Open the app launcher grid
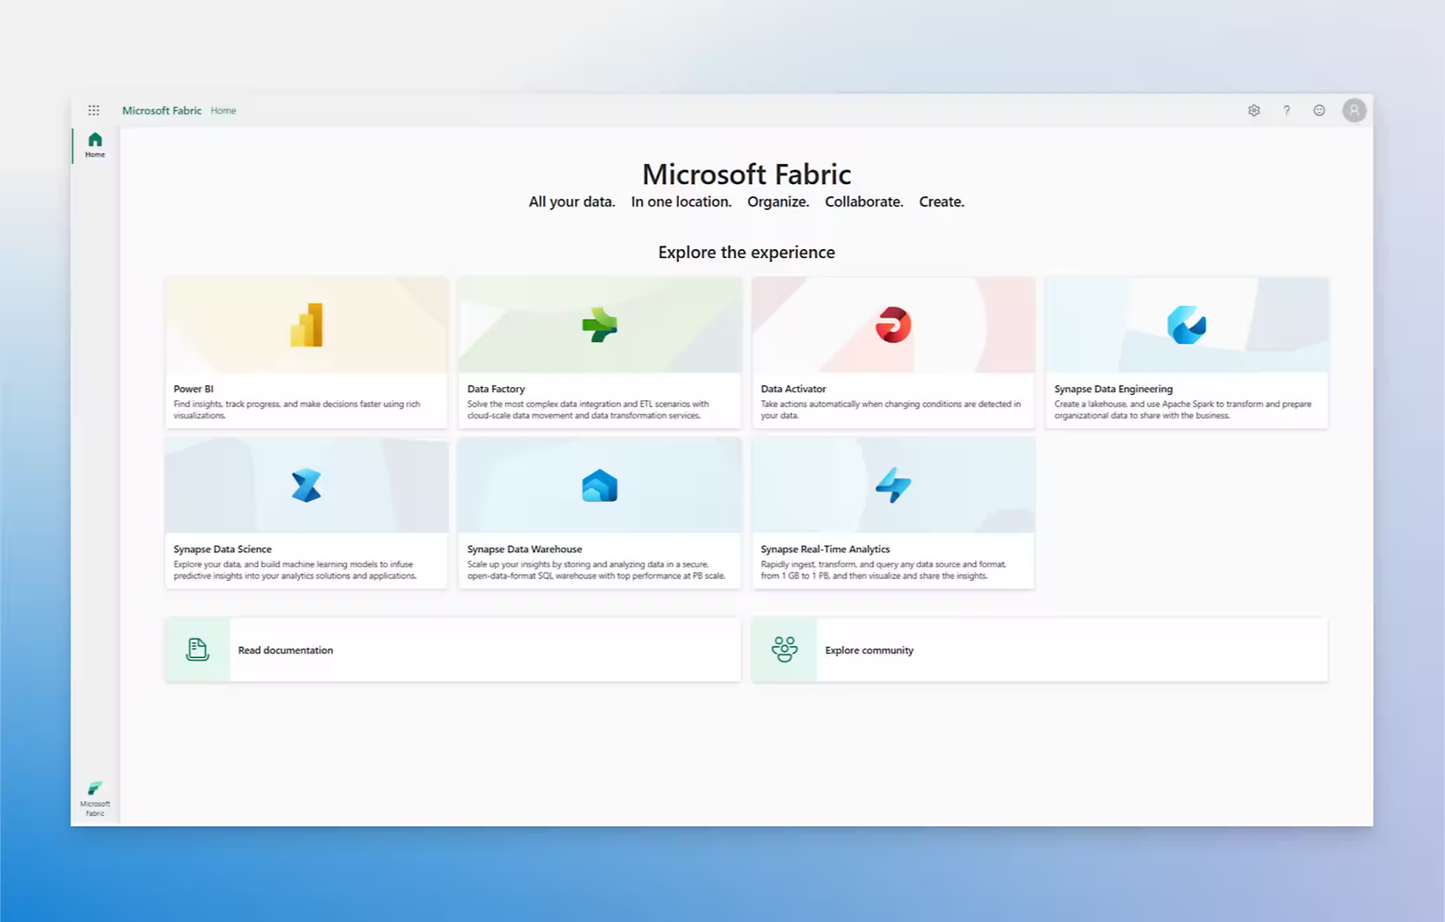Image resolution: width=1445 pixels, height=922 pixels. [95, 109]
